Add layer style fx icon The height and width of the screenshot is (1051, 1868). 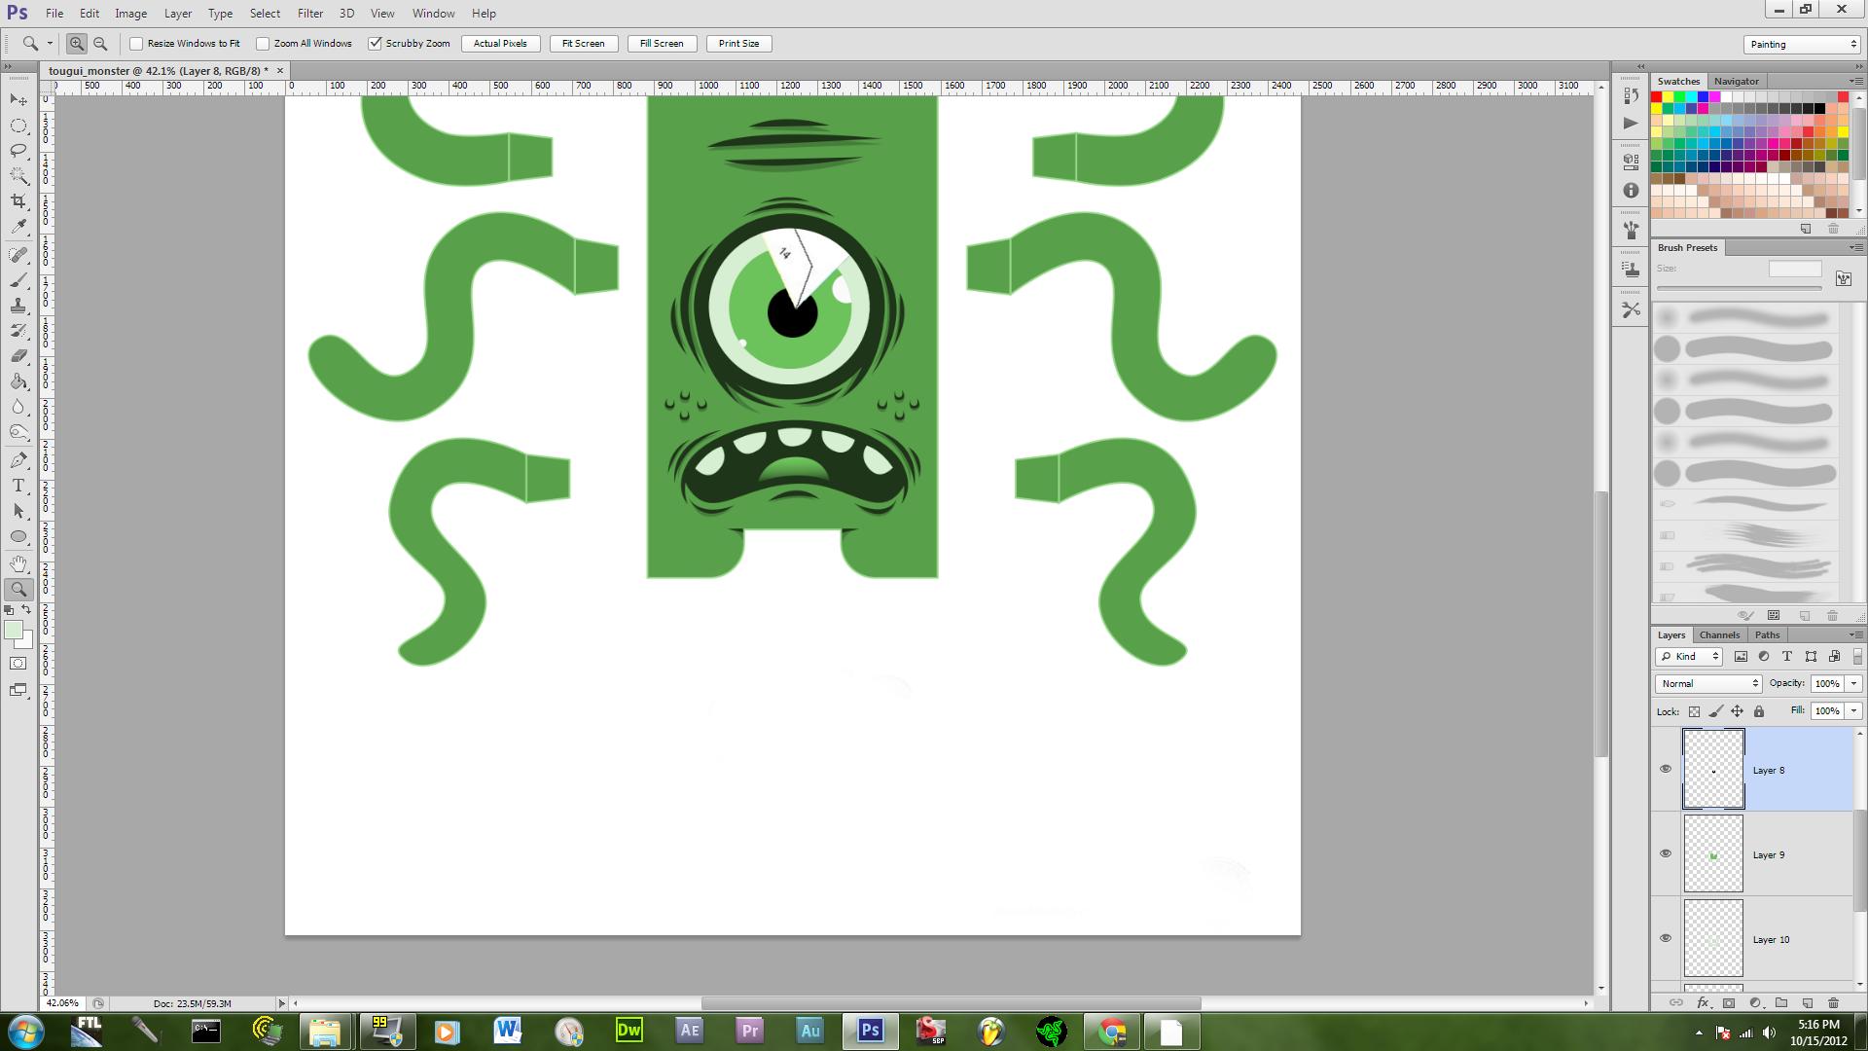[1703, 1002]
